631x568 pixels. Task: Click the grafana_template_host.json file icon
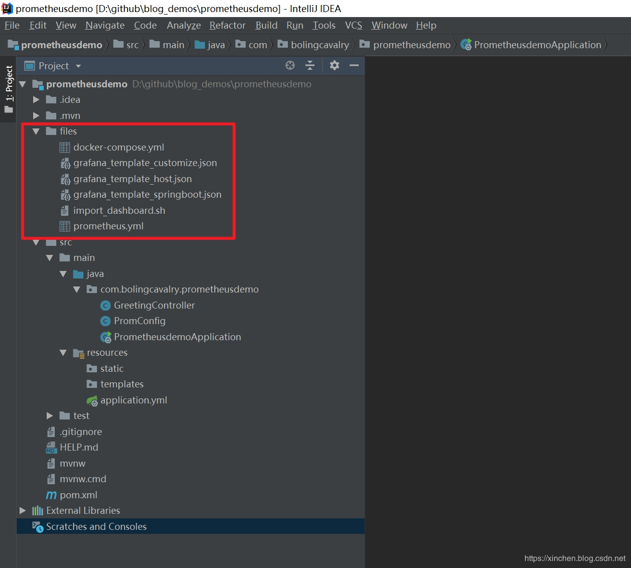(x=65, y=179)
